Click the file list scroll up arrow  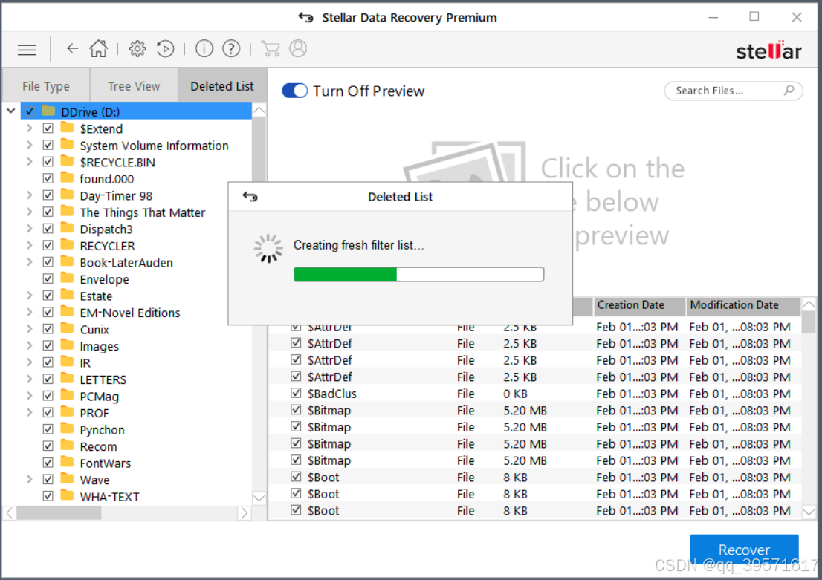coord(809,304)
